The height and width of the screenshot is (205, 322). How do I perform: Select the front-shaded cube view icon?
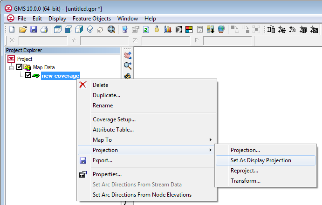[58, 29]
